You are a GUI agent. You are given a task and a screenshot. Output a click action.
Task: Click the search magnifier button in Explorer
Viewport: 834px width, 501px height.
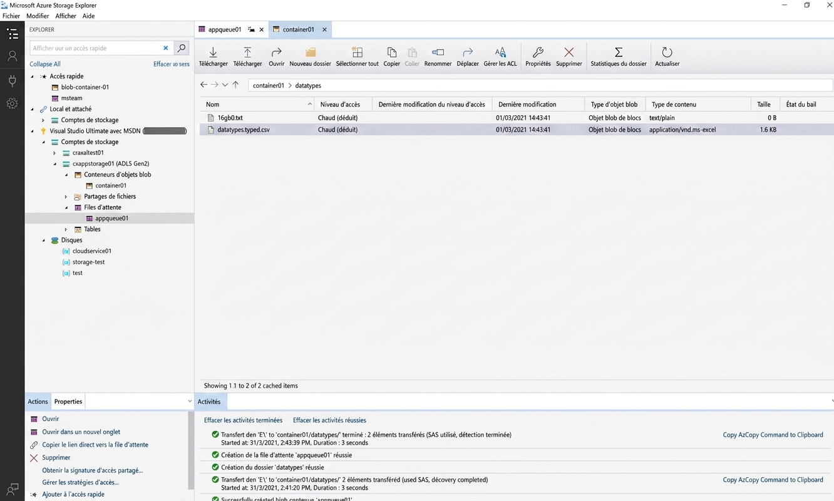[x=181, y=48]
